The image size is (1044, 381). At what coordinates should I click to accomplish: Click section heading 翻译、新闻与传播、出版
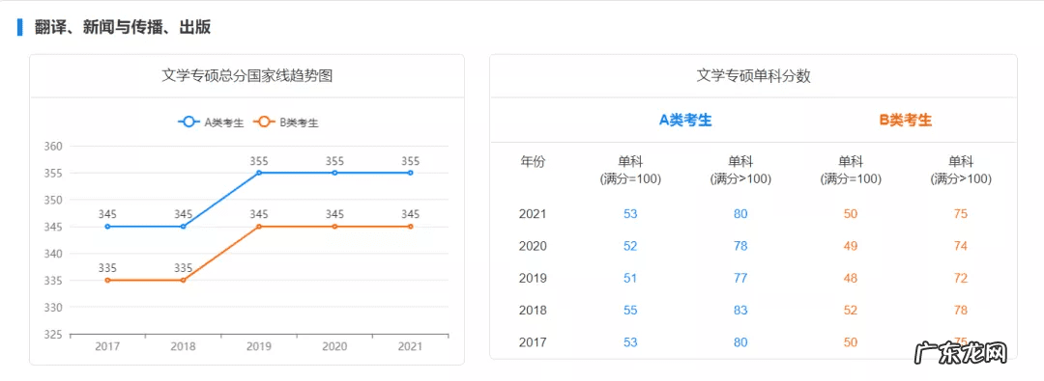pos(123,27)
